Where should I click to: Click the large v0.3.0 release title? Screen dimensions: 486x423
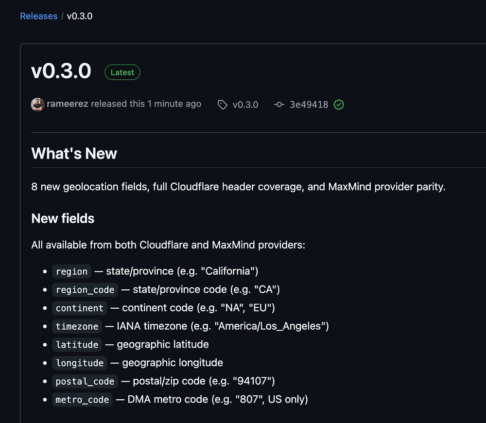(x=61, y=71)
